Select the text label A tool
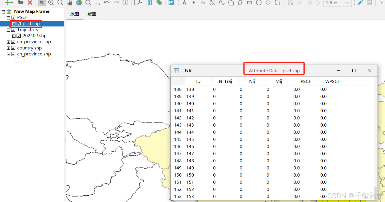 pyautogui.click(x=184, y=3)
